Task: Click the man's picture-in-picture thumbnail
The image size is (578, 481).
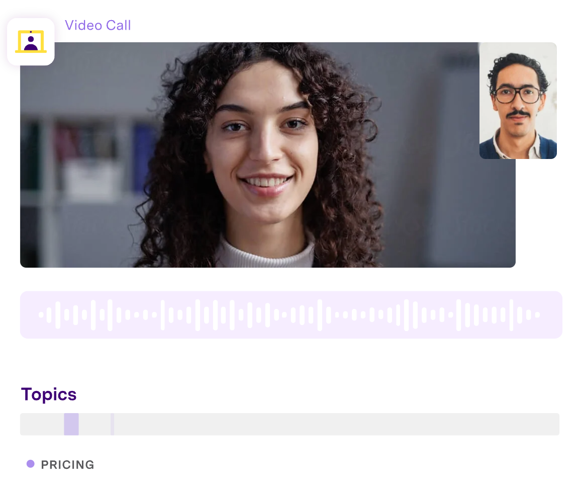Action: click(x=518, y=101)
